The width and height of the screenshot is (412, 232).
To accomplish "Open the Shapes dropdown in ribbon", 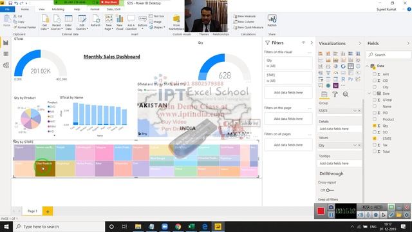I will 157,27.
